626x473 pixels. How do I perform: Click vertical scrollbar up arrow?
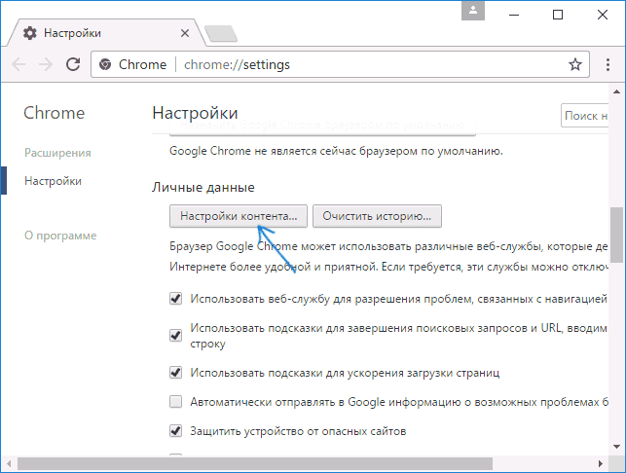click(x=617, y=91)
